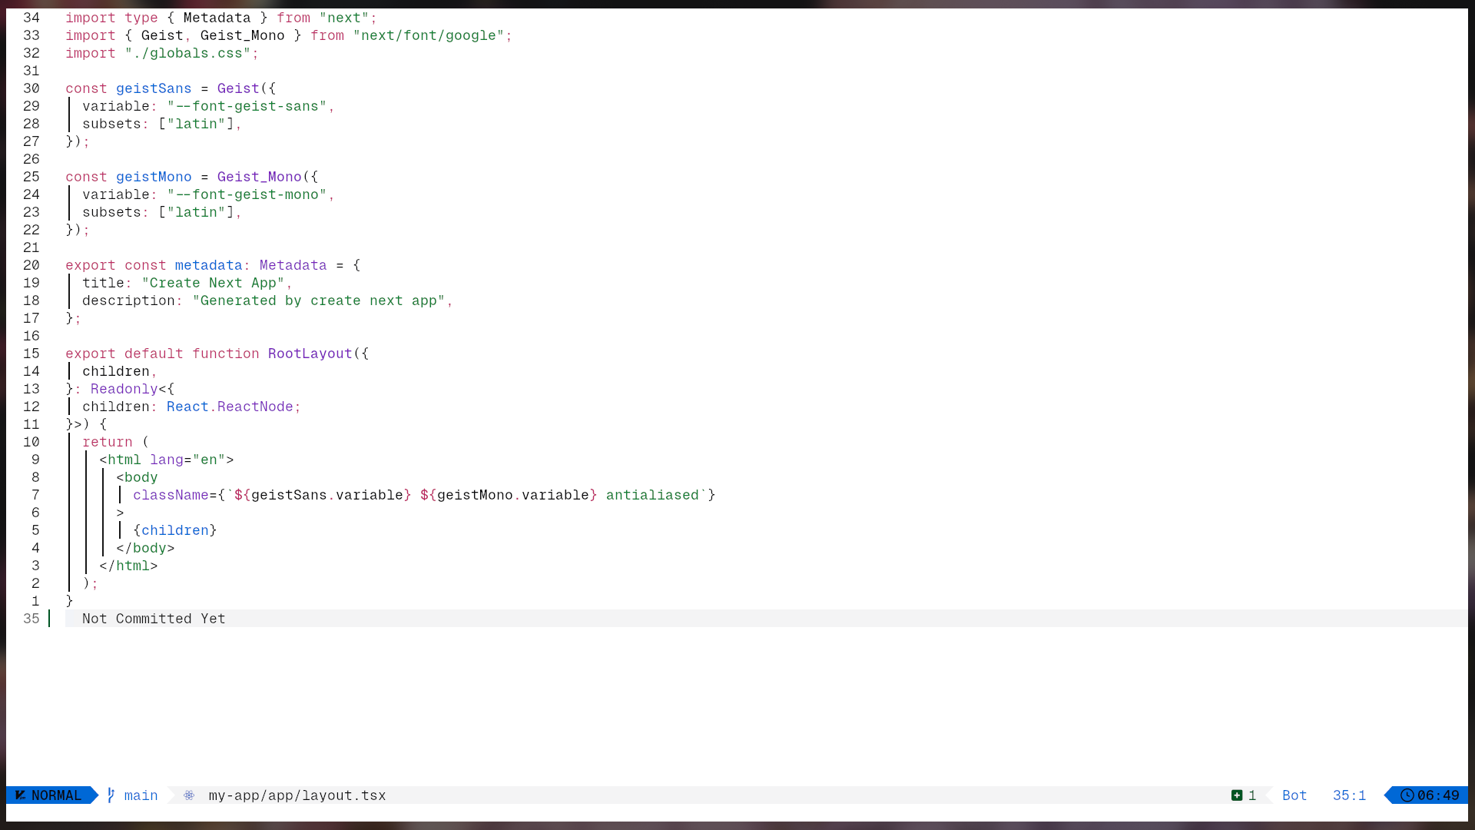The height and width of the screenshot is (830, 1475).
Task: Click the clock icon in statusline
Action: [x=1407, y=795]
